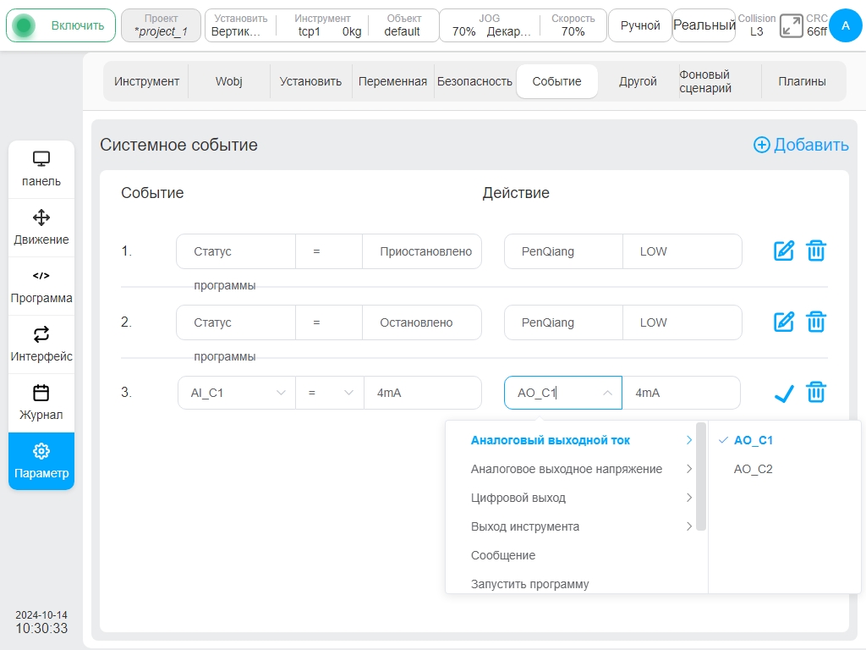Expand Цифровой выход submenu
Screen dimensions: 866x650
[576, 498]
